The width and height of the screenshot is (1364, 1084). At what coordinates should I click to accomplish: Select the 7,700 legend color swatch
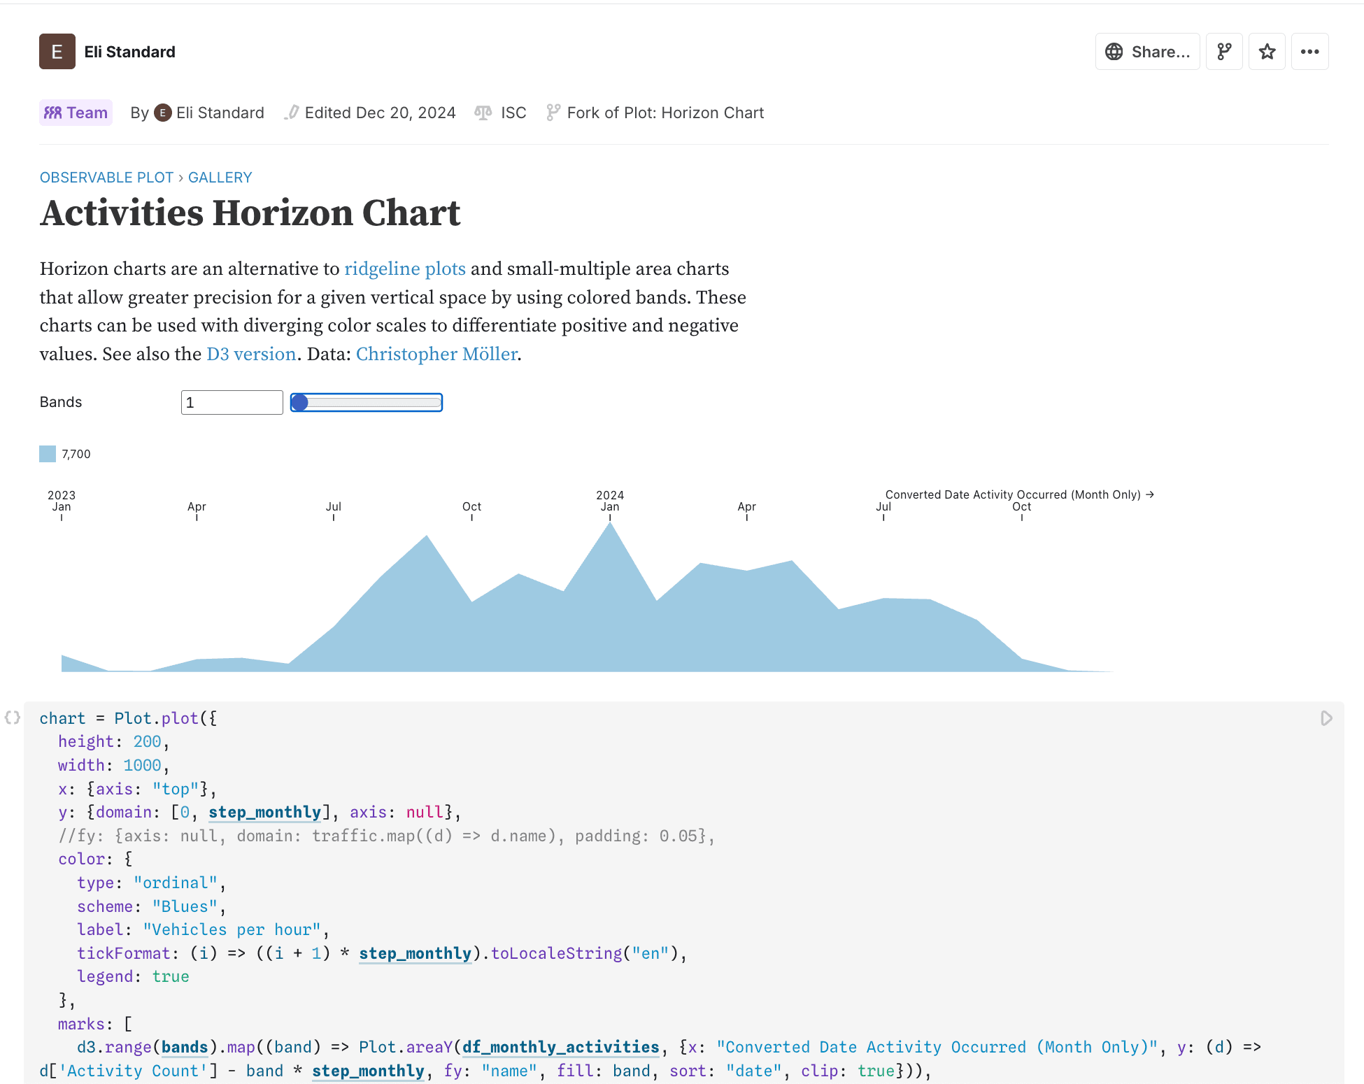pyautogui.click(x=48, y=454)
